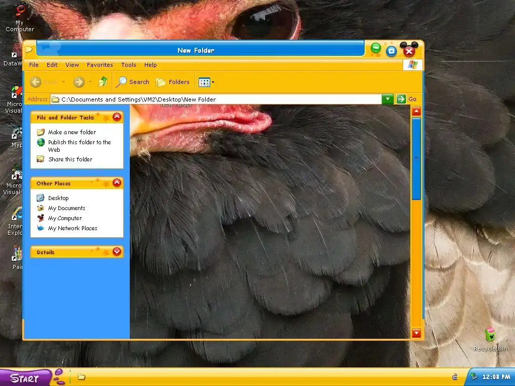
Task: Open My Documents in Other Places
Action: [x=67, y=208]
